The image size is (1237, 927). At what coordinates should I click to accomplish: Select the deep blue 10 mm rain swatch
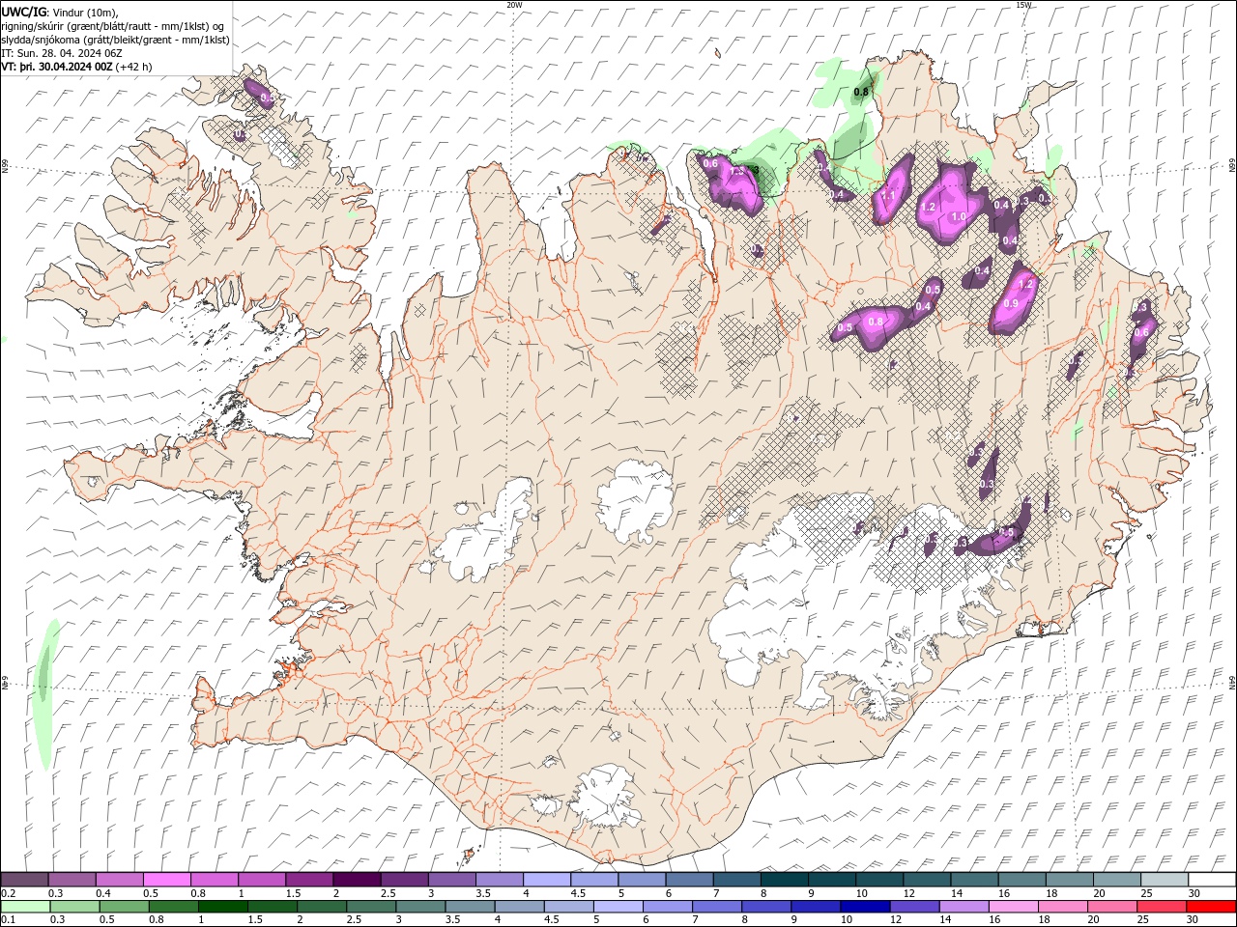[865, 907]
